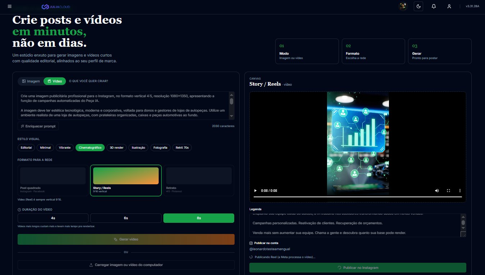Mute the video volume icon
Viewport: 485px width, 275px height.
click(x=437, y=190)
